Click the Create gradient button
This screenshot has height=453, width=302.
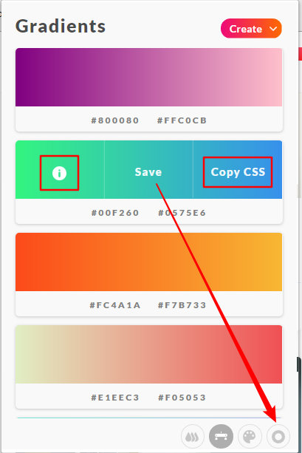click(x=251, y=29)
